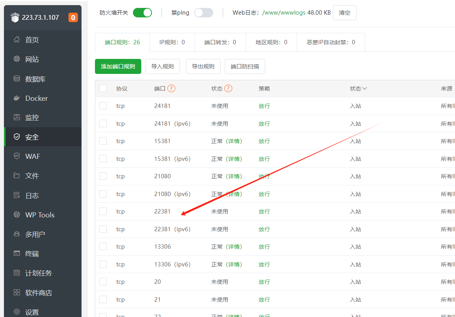The width and height of the screenshot is (455, 317).
Task: Open 网站 in the sidebar menu
Action: click(x=43, y=59)
